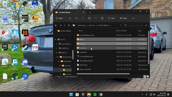Open Steam desktop shortcut
Image resolution: width=172 pixels, height=97 pixels.
point(25,48)
